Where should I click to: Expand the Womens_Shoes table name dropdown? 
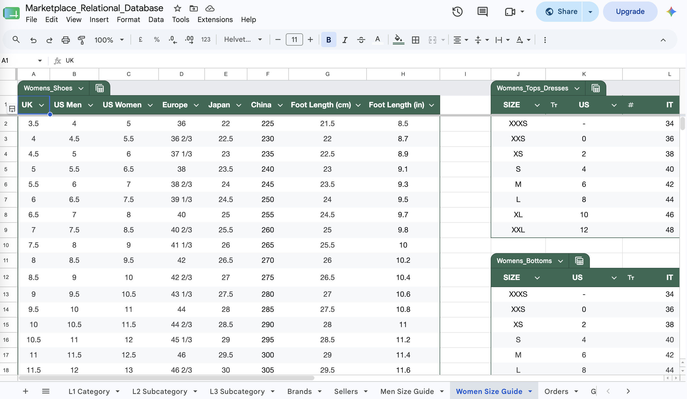[x=81, y=88]
